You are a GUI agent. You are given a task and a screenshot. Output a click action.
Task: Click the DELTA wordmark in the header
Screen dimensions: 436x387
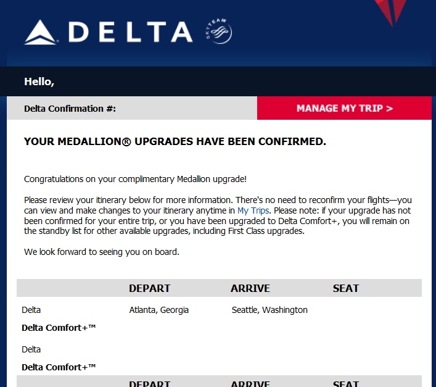pyautogui.click(x=131, y=32)
